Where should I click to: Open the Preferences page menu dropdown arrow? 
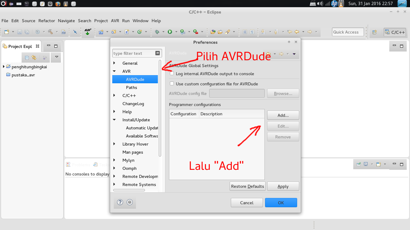pos(294,54)
